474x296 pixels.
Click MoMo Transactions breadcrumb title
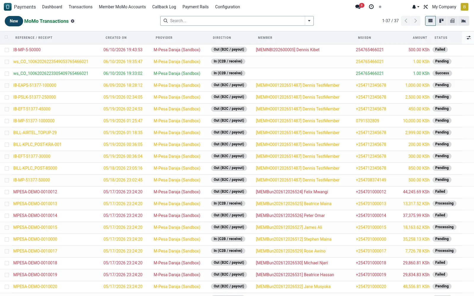[x=47, y=21]
